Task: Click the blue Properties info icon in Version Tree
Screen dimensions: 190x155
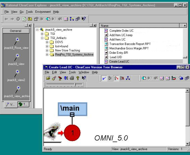Action: 181,78
